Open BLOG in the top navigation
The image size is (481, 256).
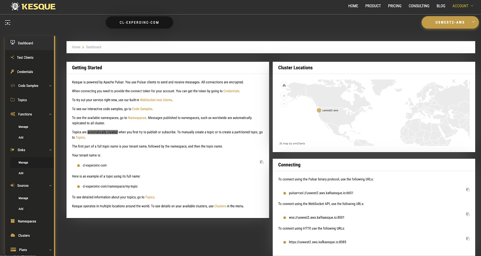(x=441, y=6)
